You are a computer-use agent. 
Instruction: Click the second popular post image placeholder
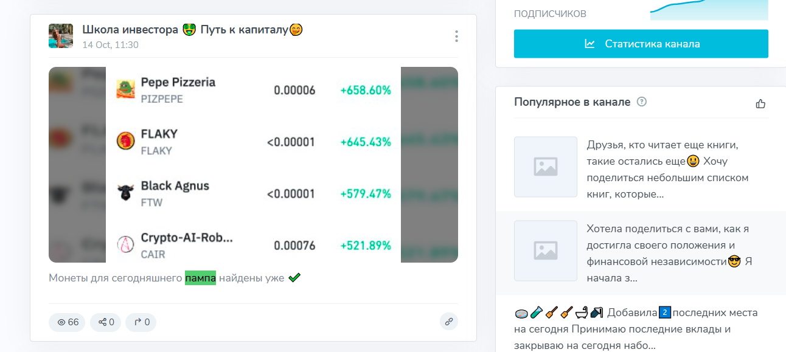(x=545, y=250)
